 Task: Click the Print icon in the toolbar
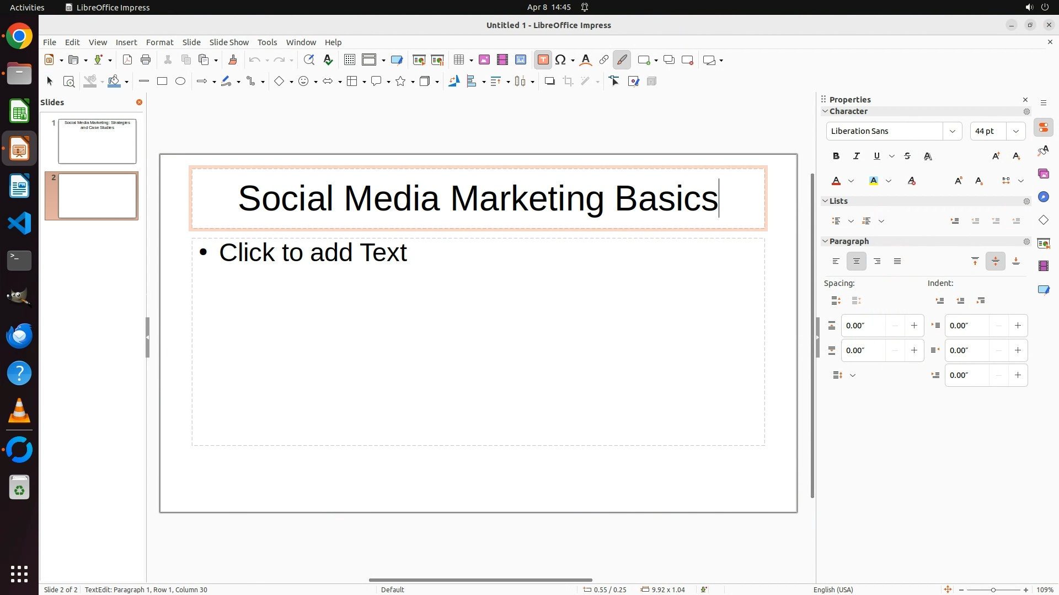pos(146,60)
